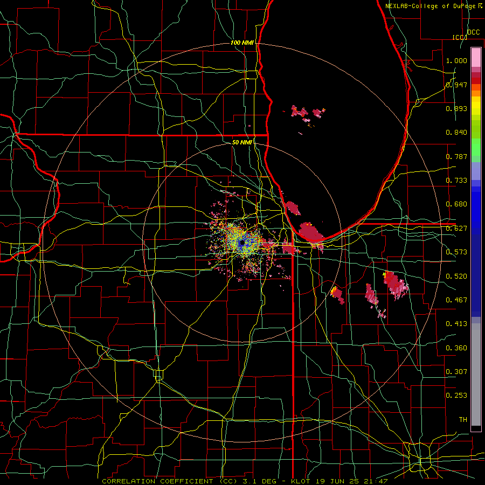The height and width of the screenshot is (485, 485).
Task: Click the 100 NMI range ring label
Action: coord(242,43)
